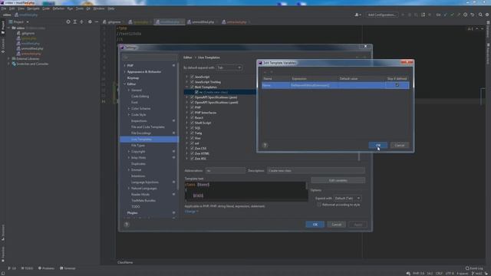Collapse the Editor settings section
The image size is (491, 276).
(x=124, y=84)
